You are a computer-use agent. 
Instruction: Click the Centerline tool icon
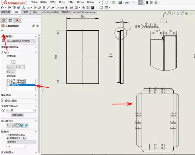point(88,8)
